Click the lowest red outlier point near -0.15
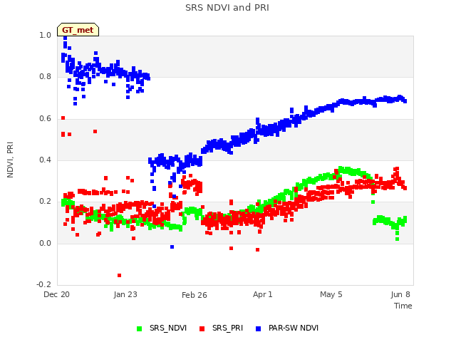Screen dimensions: 456x342 119,276
